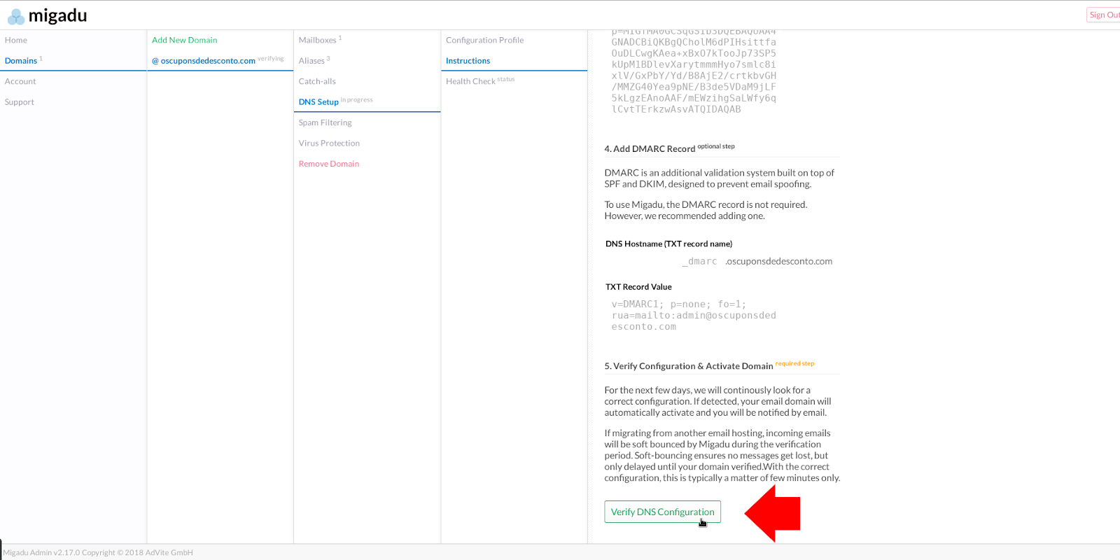Image resolution: width=1120 pixels, height=560 pixels.
Task: Go to Support
Action: [20, 102]
